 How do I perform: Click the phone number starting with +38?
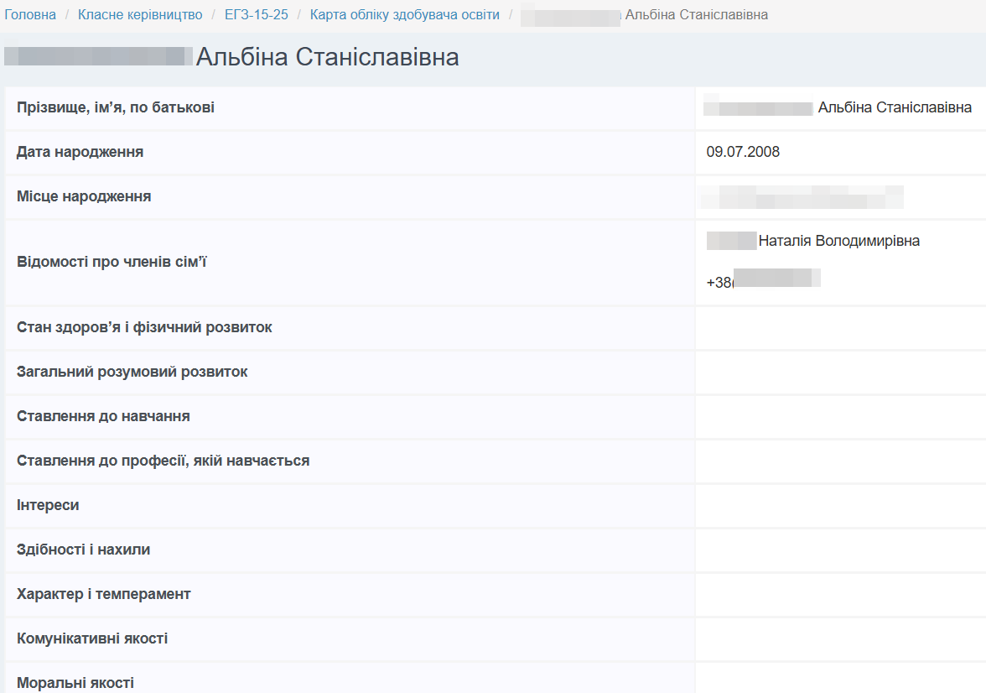(x=763, y=283)
